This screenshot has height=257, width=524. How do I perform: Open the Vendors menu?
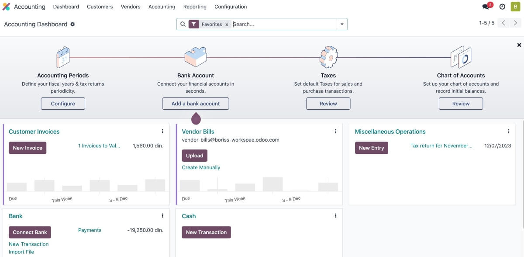pos(131,7)
